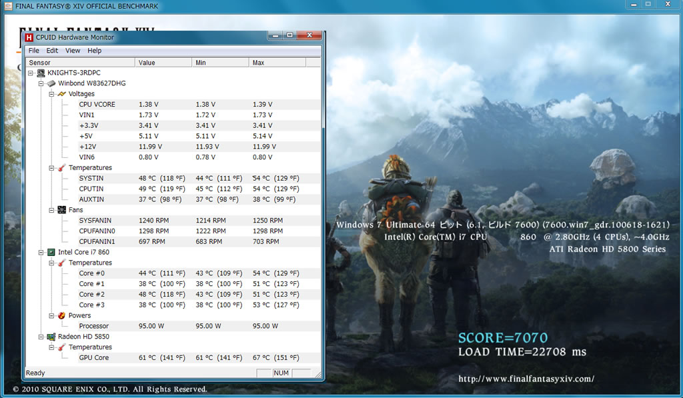
Task: Click the resize grip in Hardware Monitor status bar
Action: click(317, 373)
